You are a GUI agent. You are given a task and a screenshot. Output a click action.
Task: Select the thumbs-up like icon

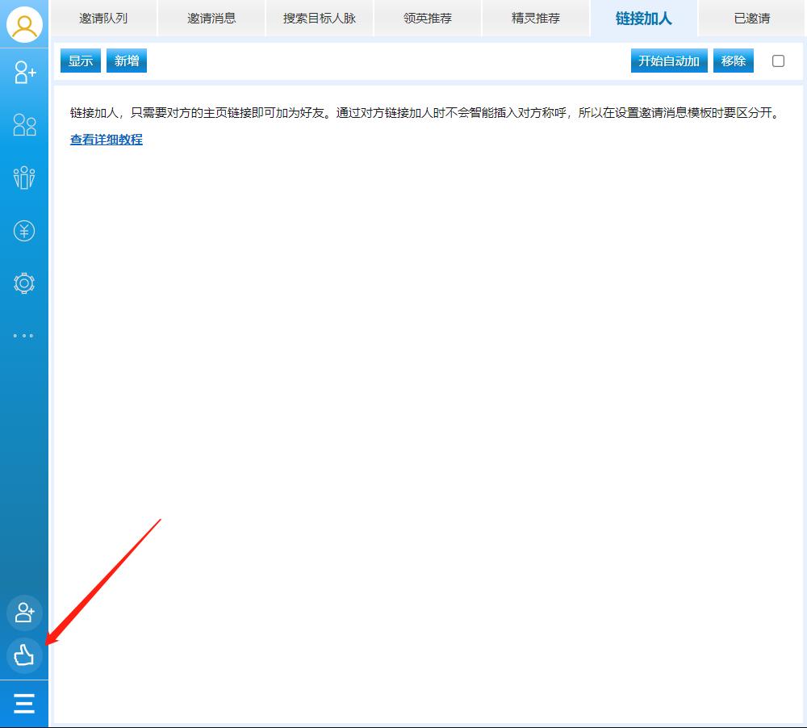pos(24,656)
